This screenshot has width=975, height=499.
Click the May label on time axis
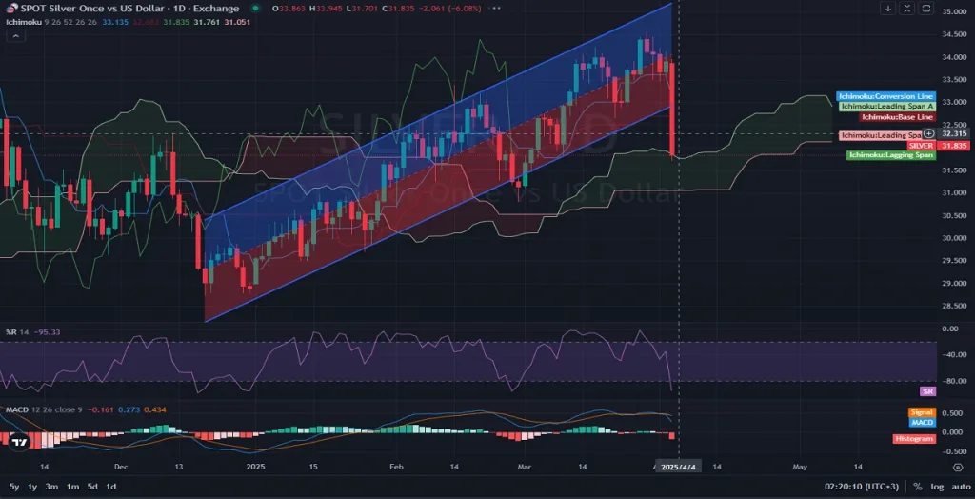coord(800,467)
